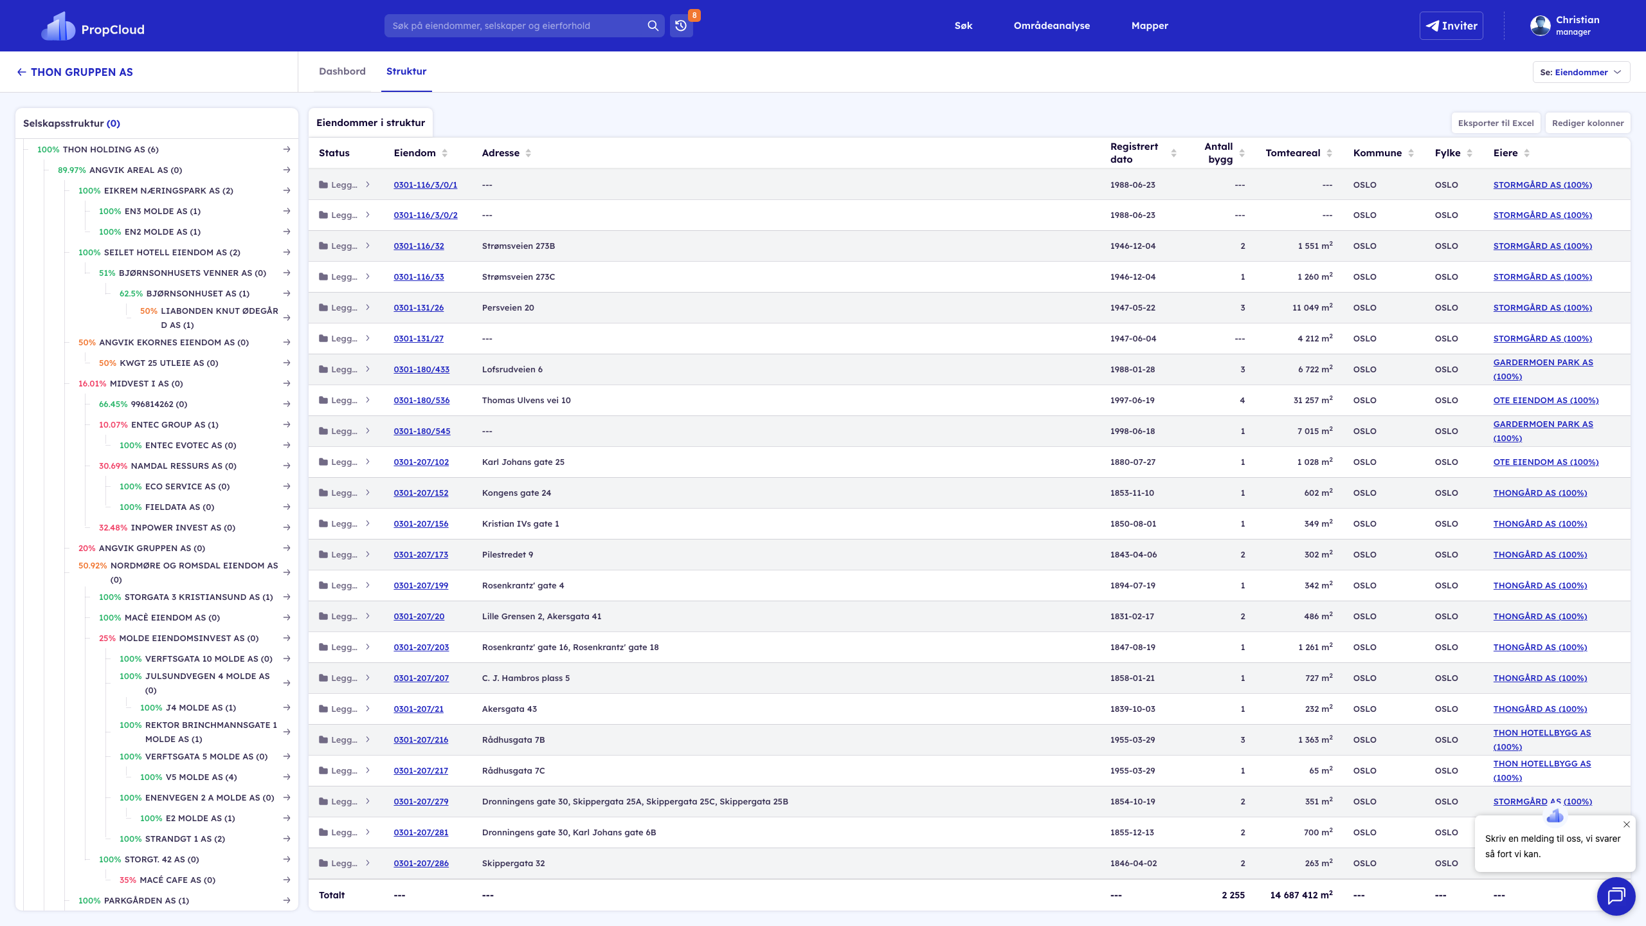The height and width of the screenshot is (926, 1646).
Task: Open property link 0301-116/3/0/2
Action: point(426,215)
